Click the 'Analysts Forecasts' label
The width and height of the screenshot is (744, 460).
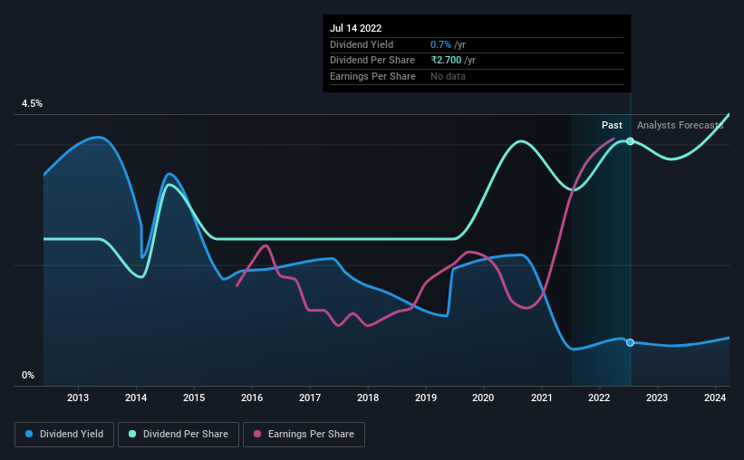[680, 125]
